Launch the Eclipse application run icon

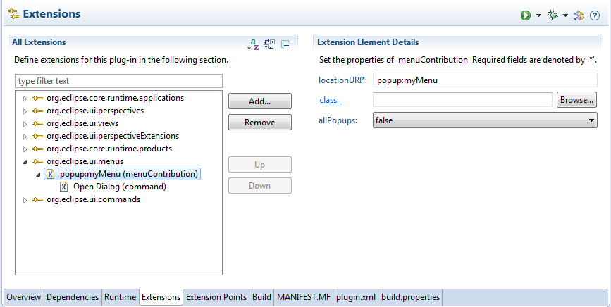coord(526,15)
